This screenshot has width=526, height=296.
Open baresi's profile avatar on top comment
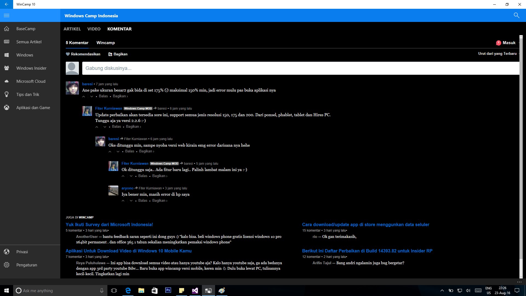[72, 88]
